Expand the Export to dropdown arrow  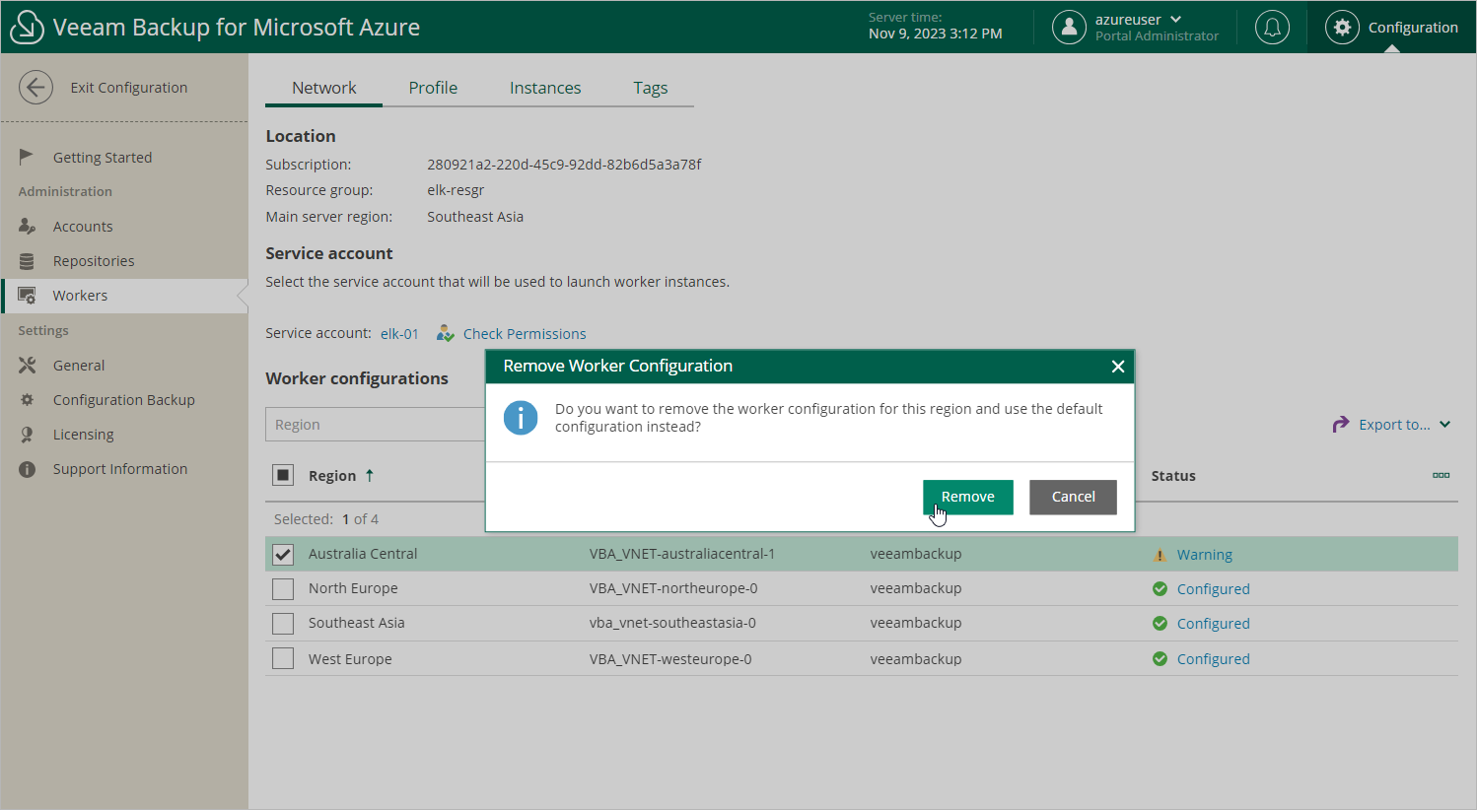click(1444, 425)
